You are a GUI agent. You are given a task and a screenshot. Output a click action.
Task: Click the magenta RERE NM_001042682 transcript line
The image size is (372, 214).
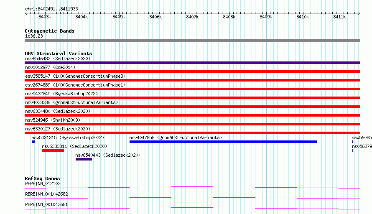(192, 198)
